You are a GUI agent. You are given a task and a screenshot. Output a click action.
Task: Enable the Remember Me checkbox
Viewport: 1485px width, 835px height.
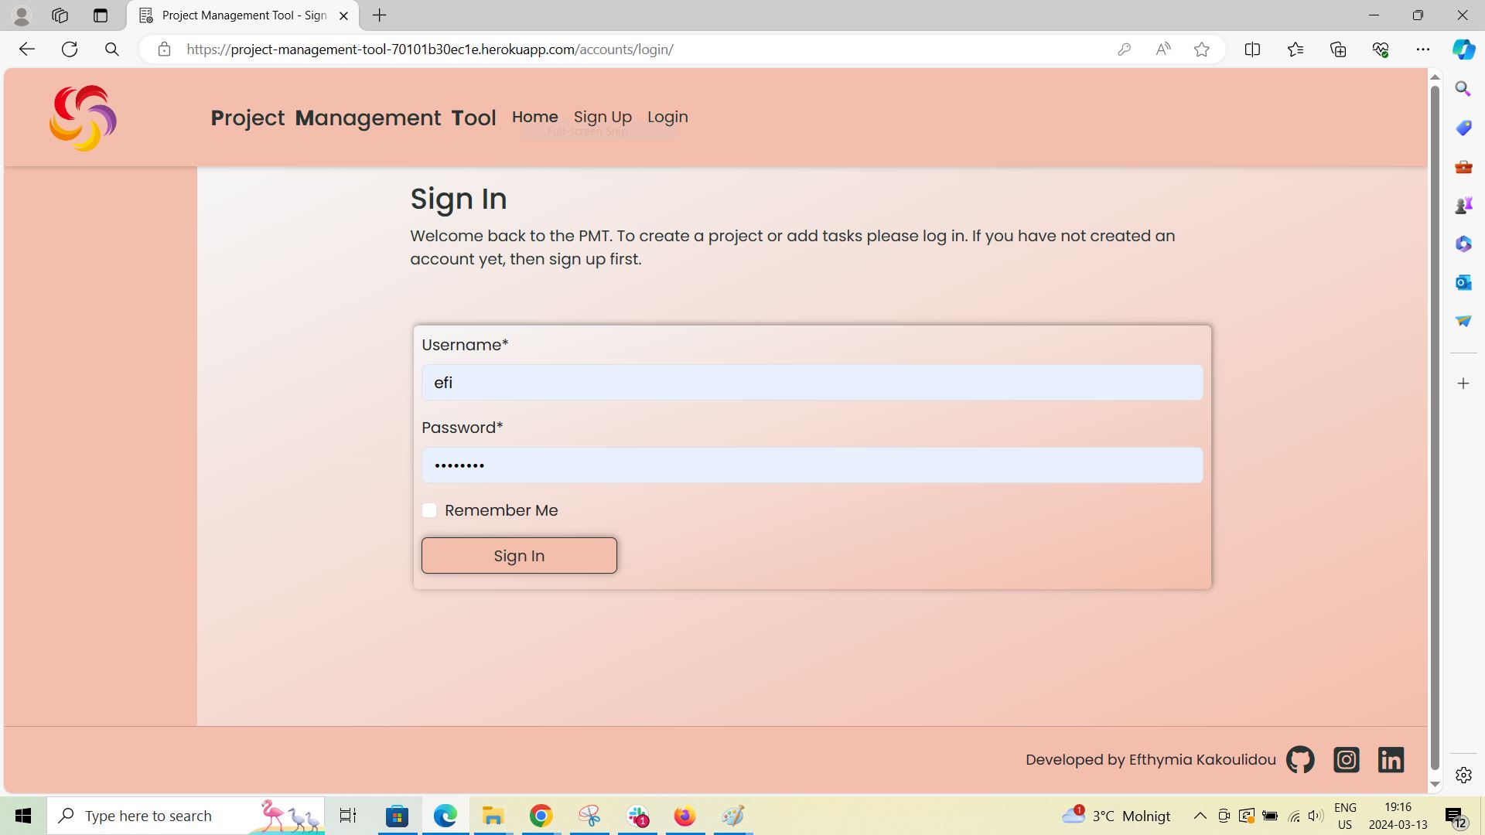(x=430, y=510)
